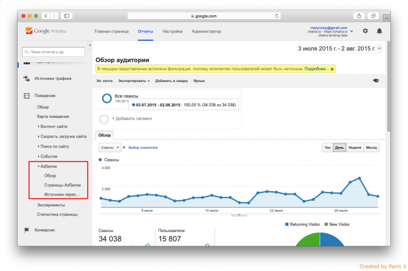The image size is (408, 271).
Task: Click "Выбор показателя" link
Action: [x=143, y=148]
